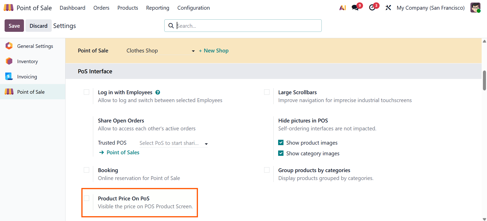This screenshot has height=221, width=487.
Task: Select General Settings in the sidebar
Action: 33,46
